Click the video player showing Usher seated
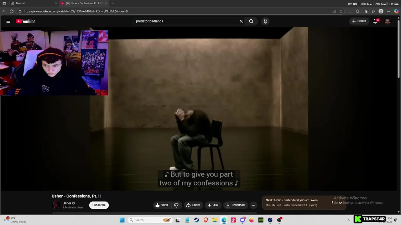This screenshot has height=225, width=401. point(199,109)
